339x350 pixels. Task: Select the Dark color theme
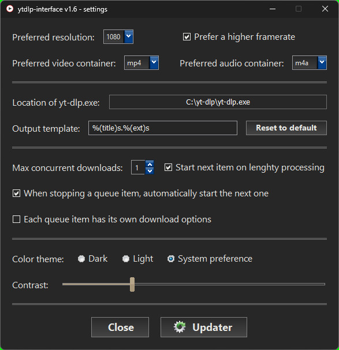81,259
